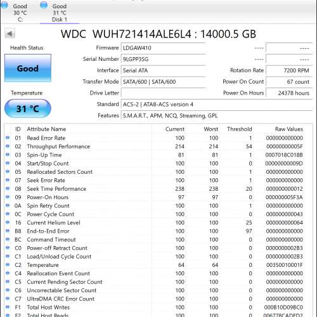Click the status dot for Reallocation Event Count
This screenshot has height=317, width=317.
tap(8, 273)
